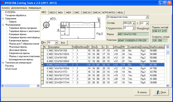Click the table scrollbar down arrow

point(168,85)
